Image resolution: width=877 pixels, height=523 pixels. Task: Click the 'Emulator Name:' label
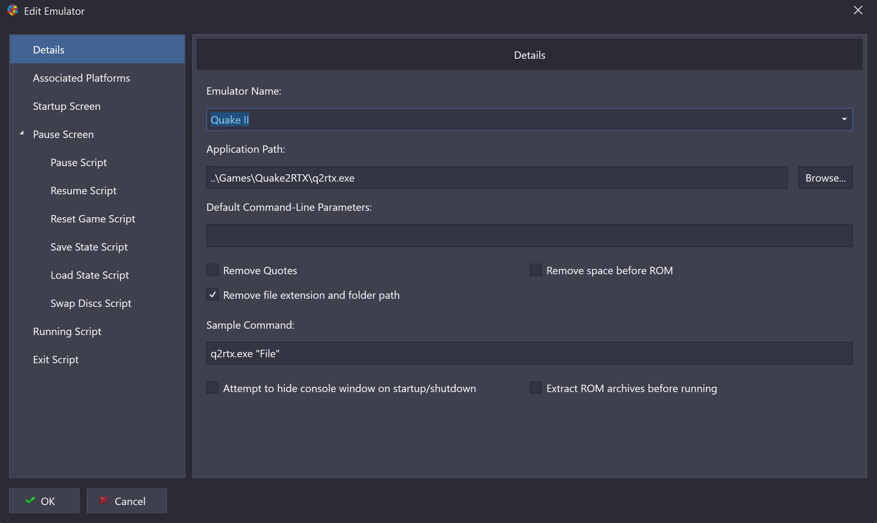click(244, 91)
